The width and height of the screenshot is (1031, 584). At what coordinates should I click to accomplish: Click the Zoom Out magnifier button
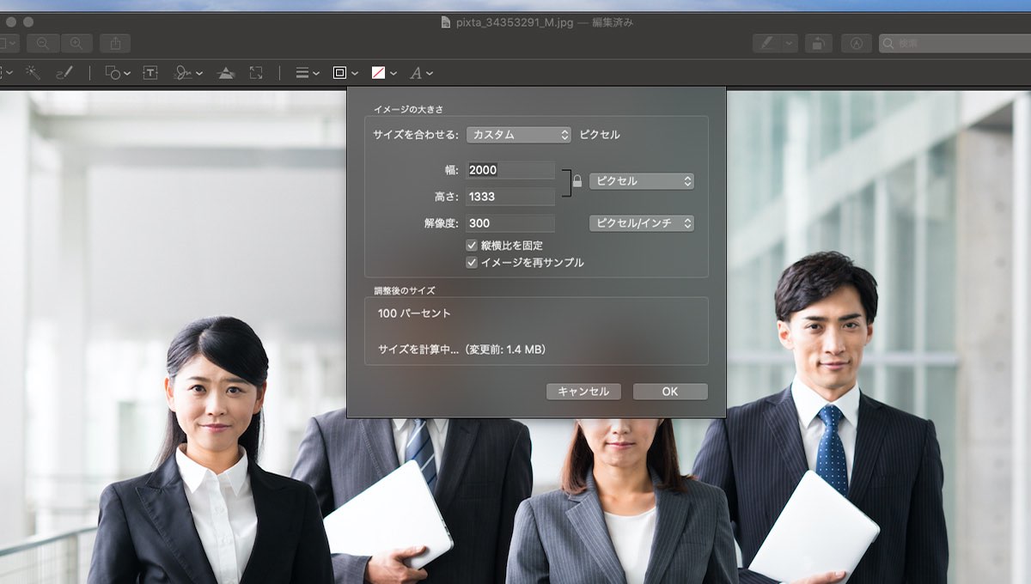[43, 43]
